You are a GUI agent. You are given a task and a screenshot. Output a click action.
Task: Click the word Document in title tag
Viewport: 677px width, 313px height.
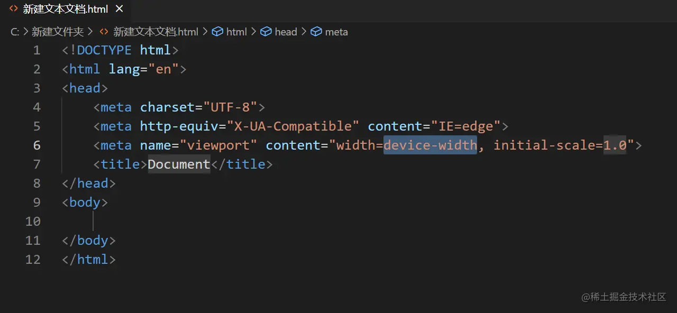[179, 164]
